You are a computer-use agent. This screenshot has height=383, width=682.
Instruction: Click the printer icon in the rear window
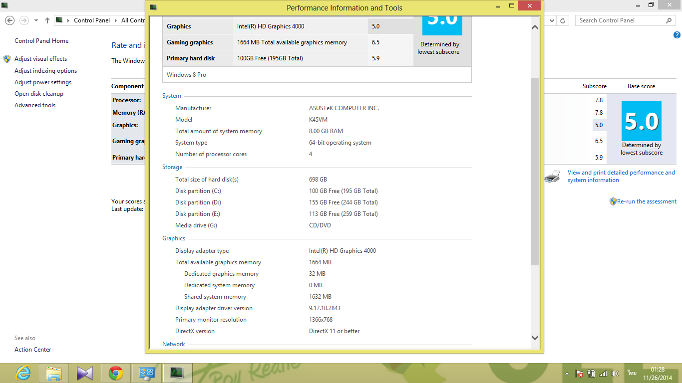coord(552,176)
